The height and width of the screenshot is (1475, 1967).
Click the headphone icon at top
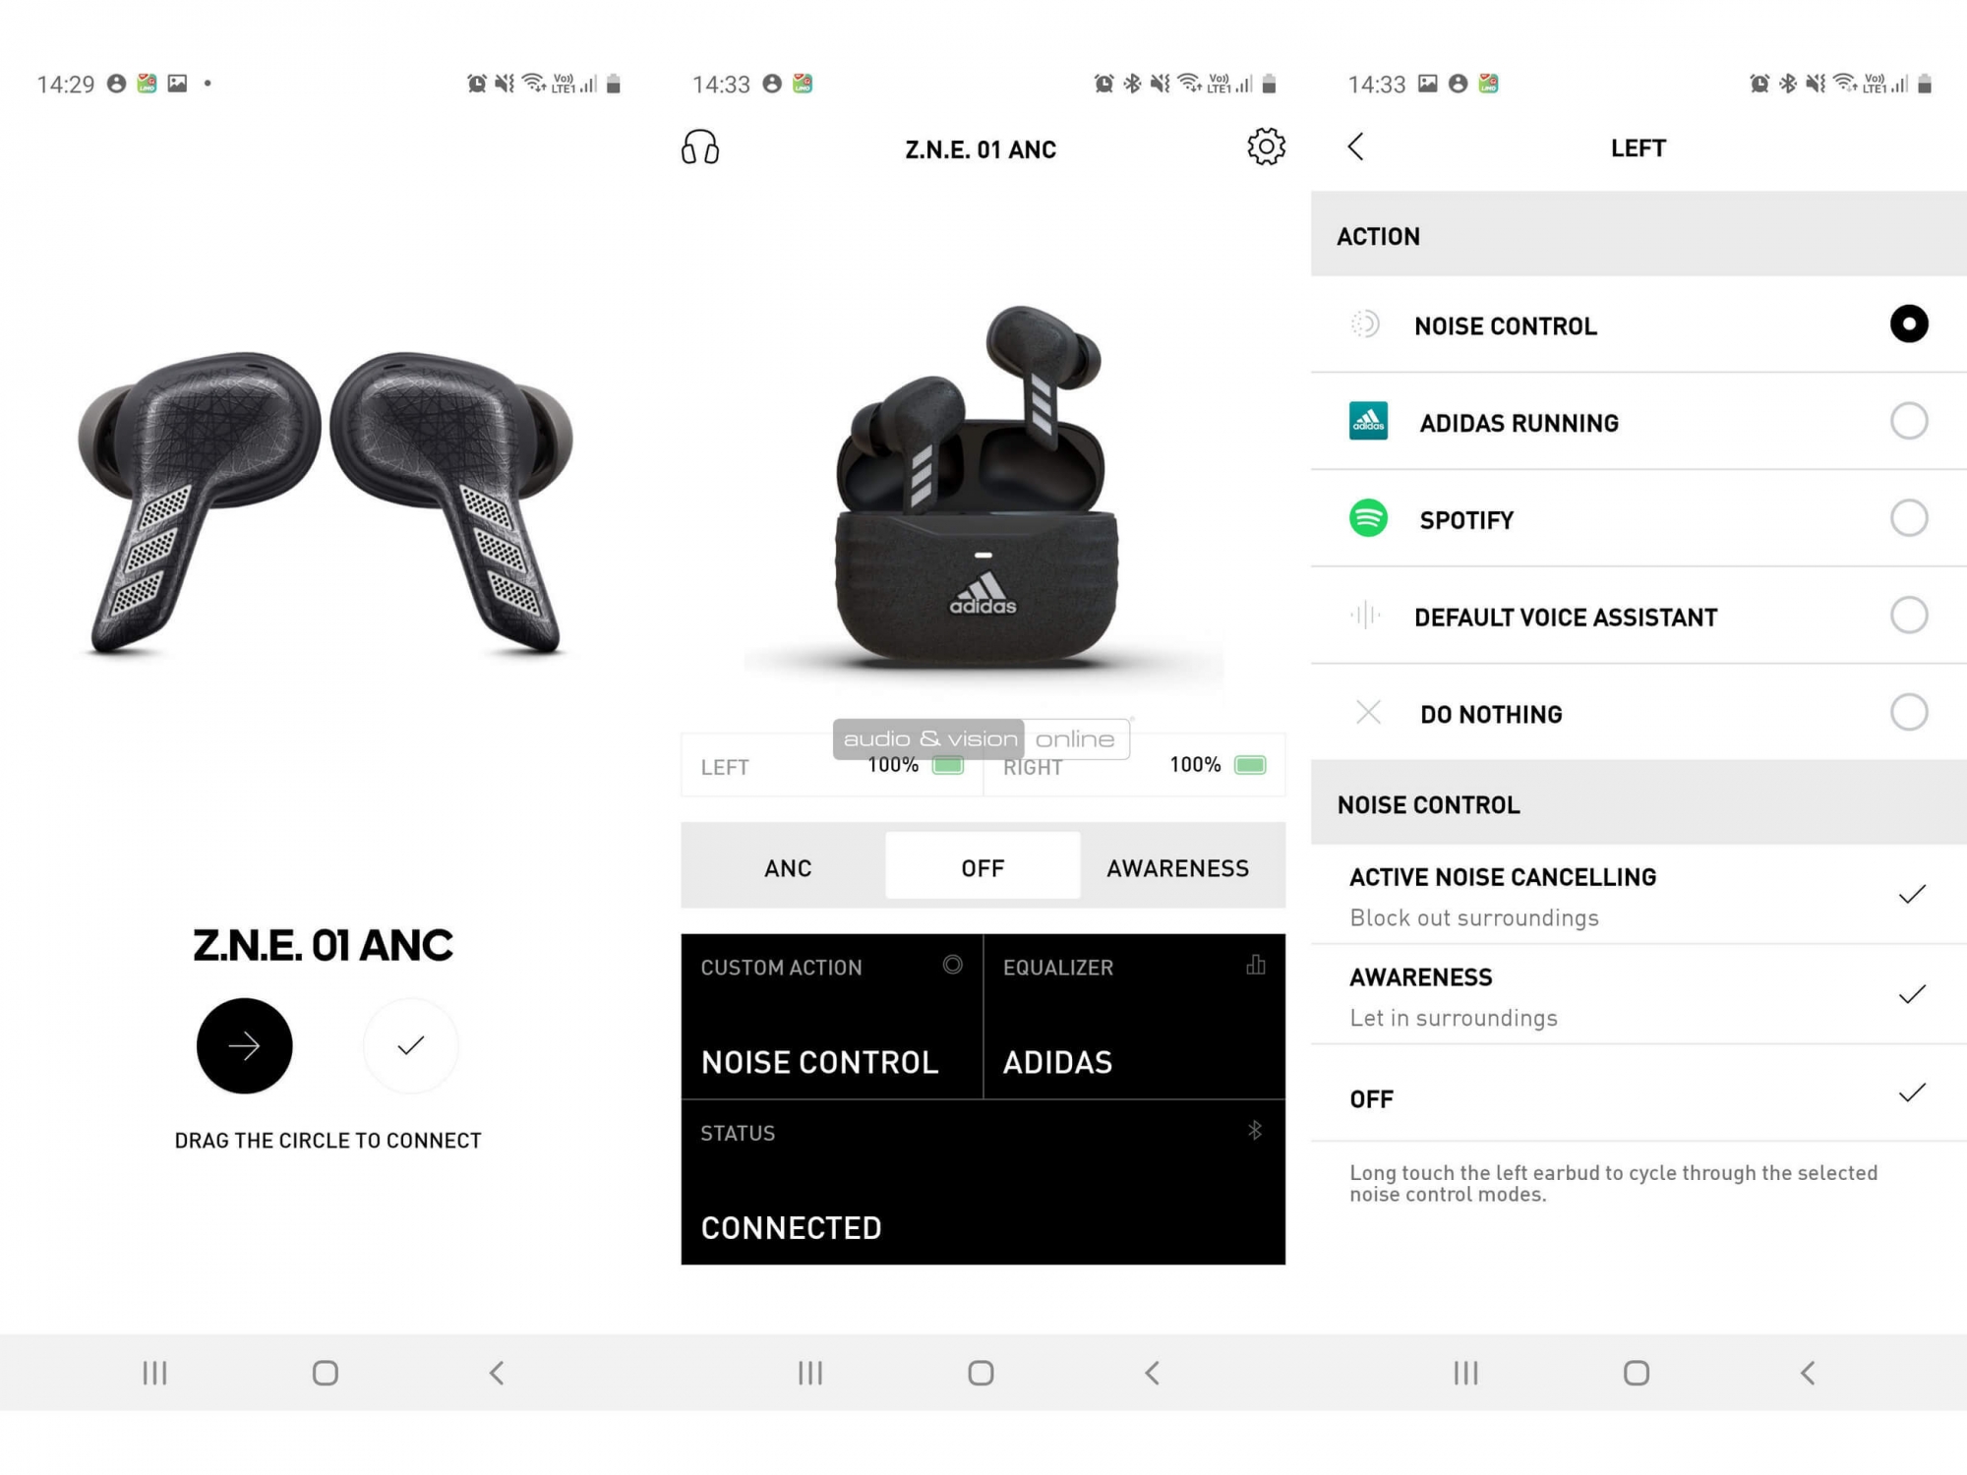point(700,147)
